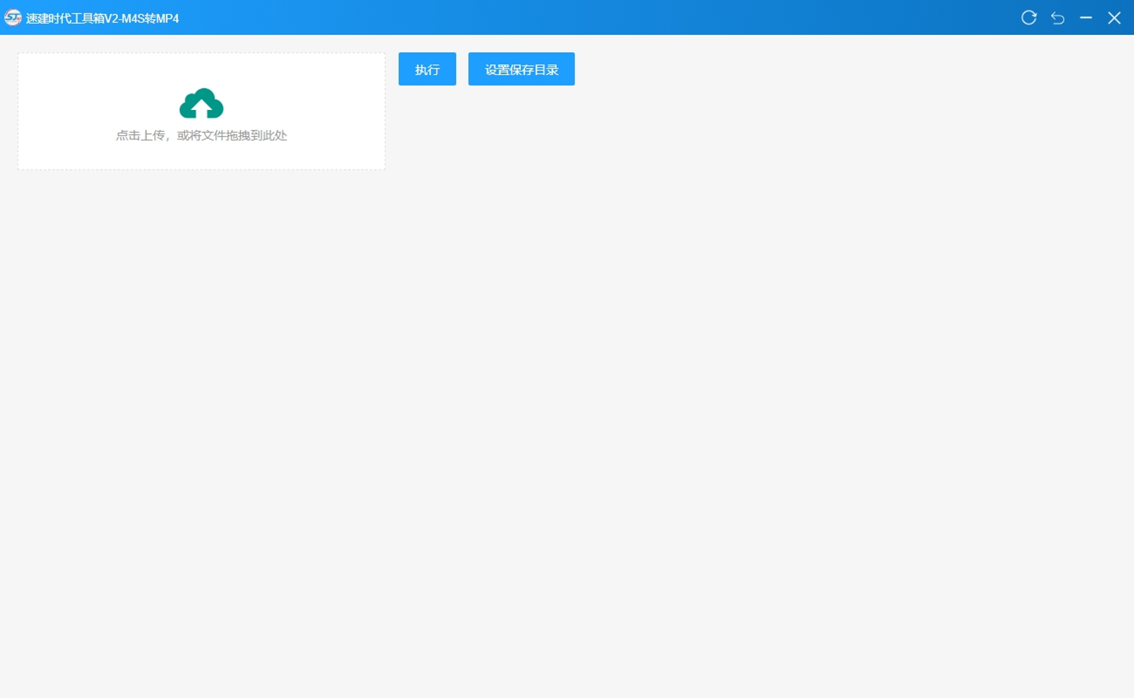Click the refresh icon in title bar
This screenshot has width=1134, height=698.
click(x=1029, y=17)
